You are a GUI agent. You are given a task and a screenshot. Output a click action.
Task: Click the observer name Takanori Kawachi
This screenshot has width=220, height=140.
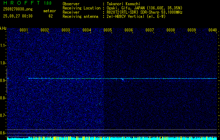(123, 4)
